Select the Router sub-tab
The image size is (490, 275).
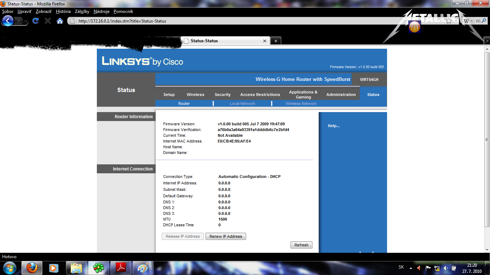coord(184,103)
